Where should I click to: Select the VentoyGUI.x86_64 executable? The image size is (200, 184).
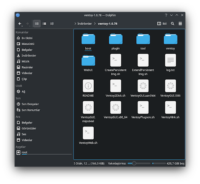[x=115, y=110]
